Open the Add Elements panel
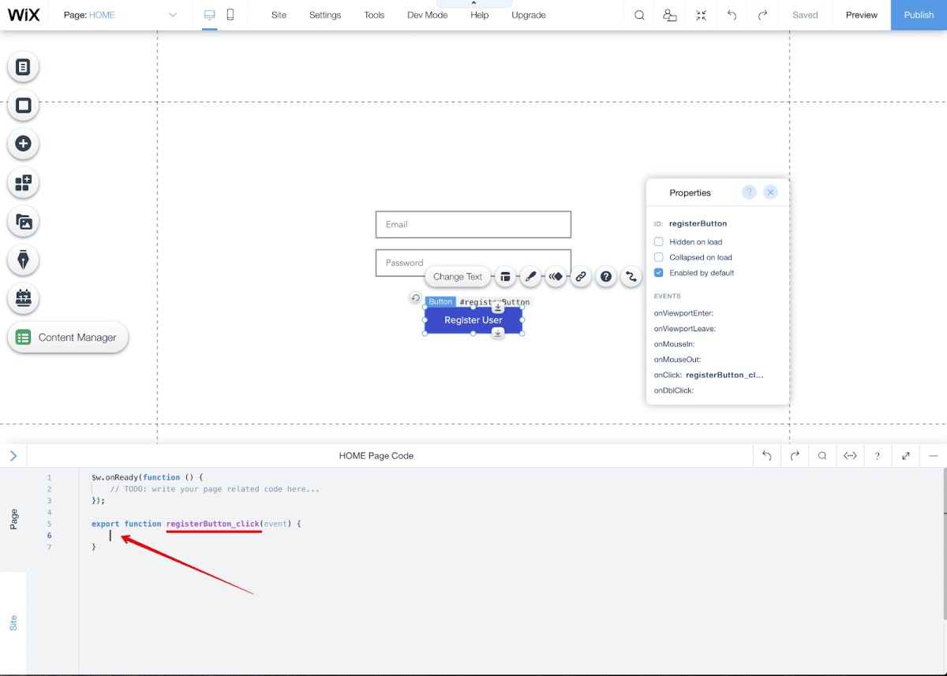947x676 pixels. point(23,143)
